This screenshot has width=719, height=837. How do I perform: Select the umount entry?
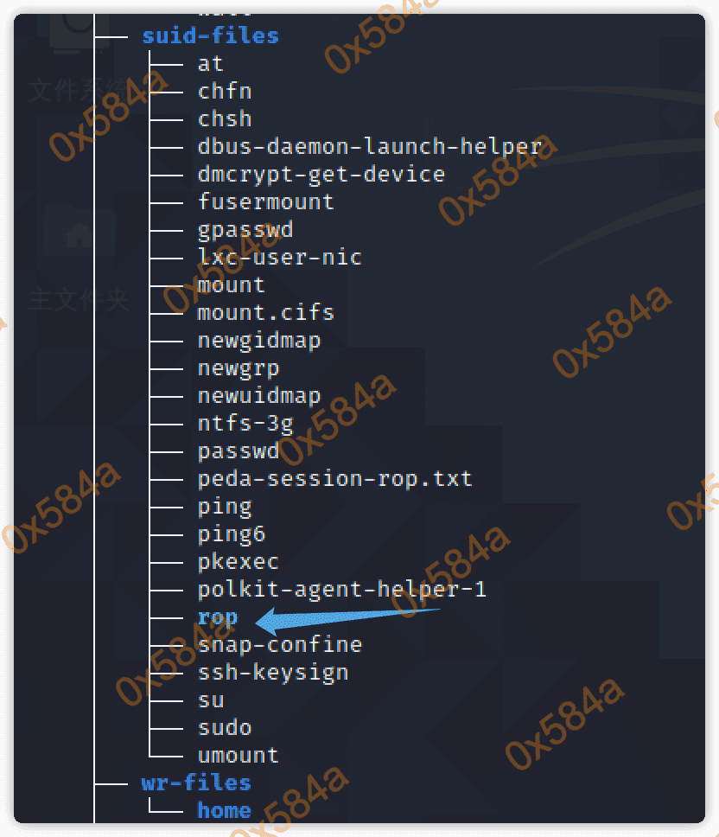[x=238, y=756]
